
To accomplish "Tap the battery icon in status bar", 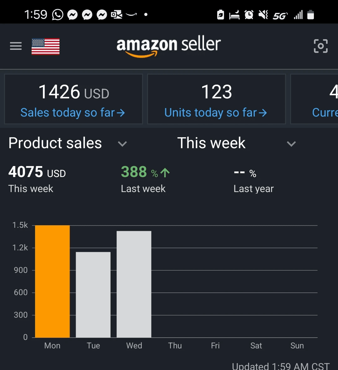I will (x=311, y=15).
